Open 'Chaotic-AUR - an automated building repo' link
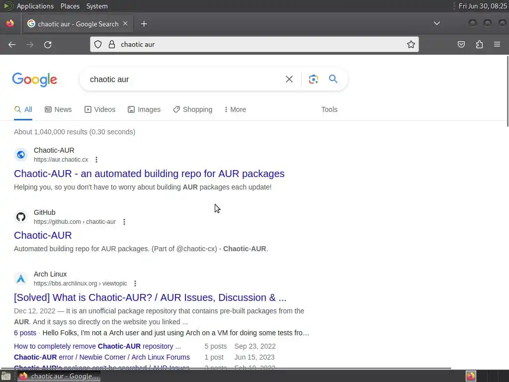This screenshot has height=382, width=509. pos(149,174)
